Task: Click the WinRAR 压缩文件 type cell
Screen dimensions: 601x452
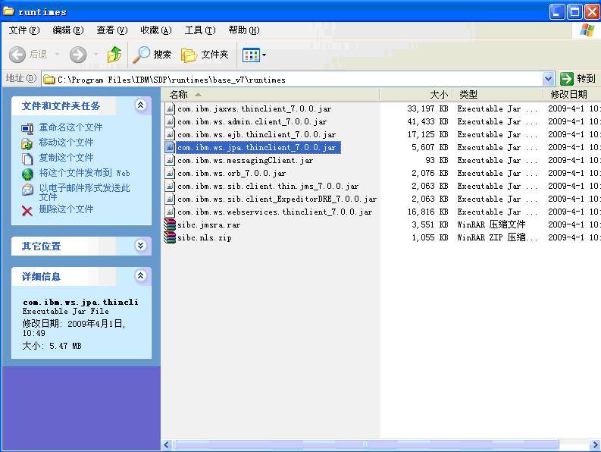Action: coord(491,224)
